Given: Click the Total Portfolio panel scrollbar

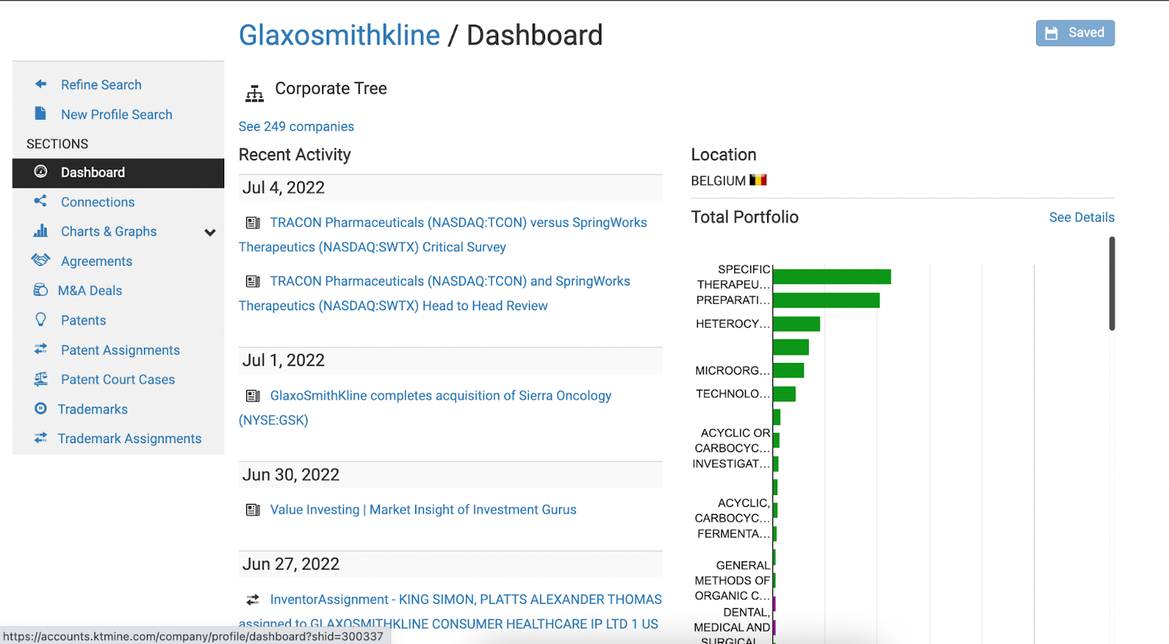Looking at the screenshot, I should (x=1112, y=283).
